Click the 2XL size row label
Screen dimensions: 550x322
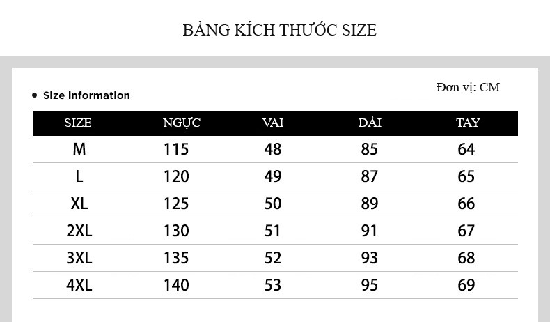tap(79, 231)
